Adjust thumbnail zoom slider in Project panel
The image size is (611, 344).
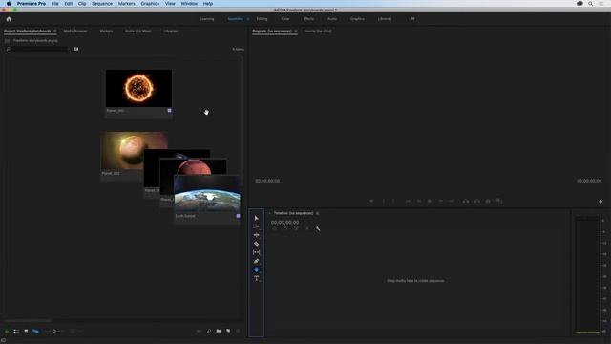tap(54, 331)
